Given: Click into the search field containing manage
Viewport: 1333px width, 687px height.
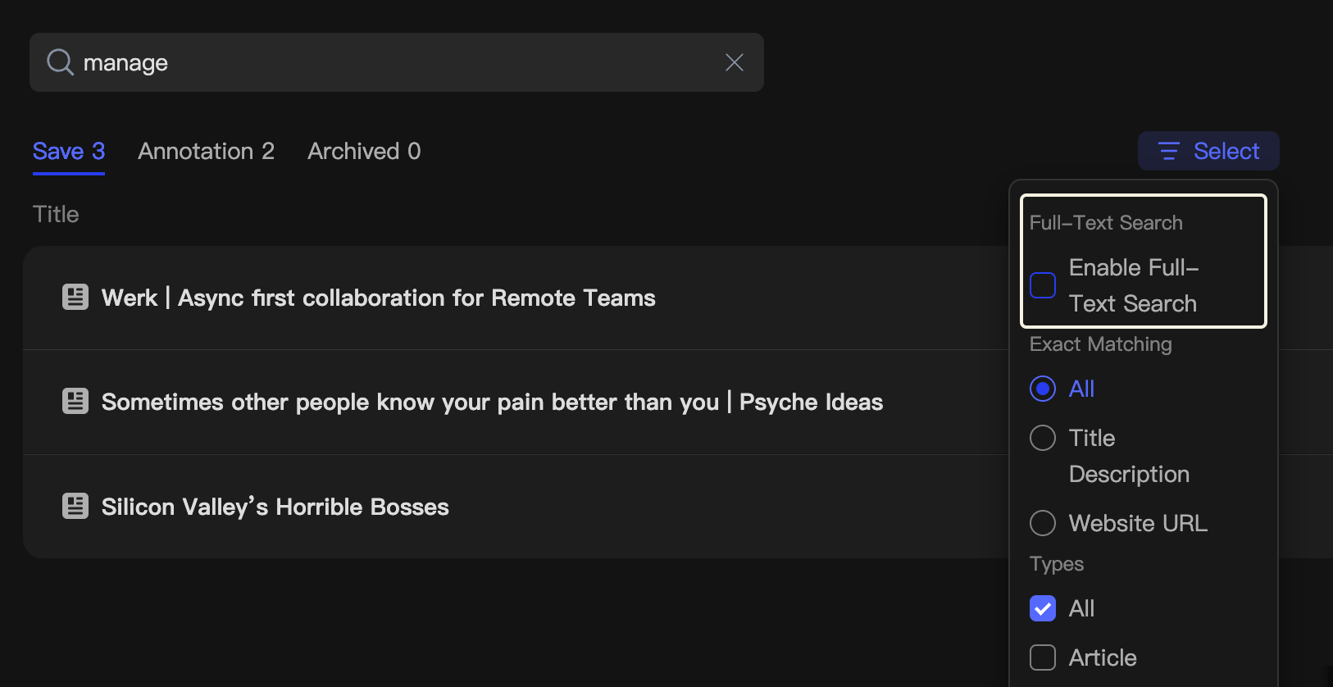Looking at the screenshot, I should click(394, 62).
